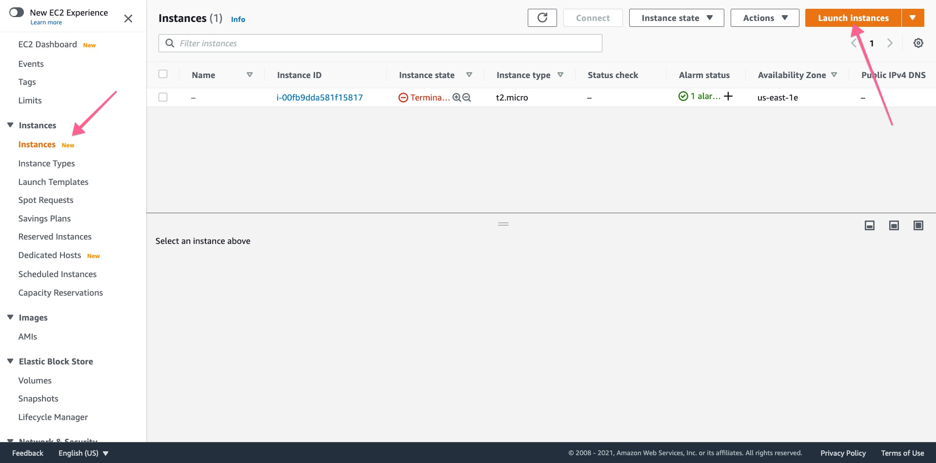Click the t2.micro instance type cell

coord(512,98)
